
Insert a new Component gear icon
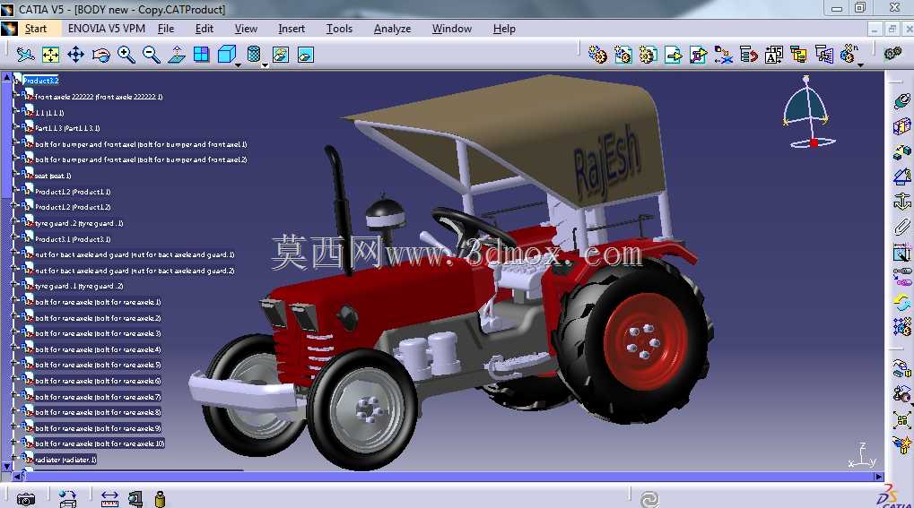click(x=597, y=55)
